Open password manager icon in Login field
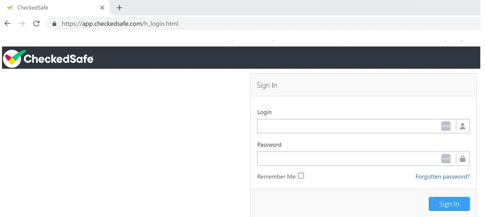The image size is (485, 217). (x=446, y=126)
